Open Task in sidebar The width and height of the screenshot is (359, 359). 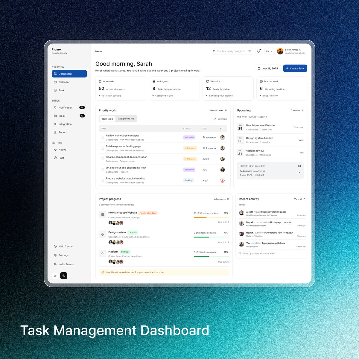69,90
